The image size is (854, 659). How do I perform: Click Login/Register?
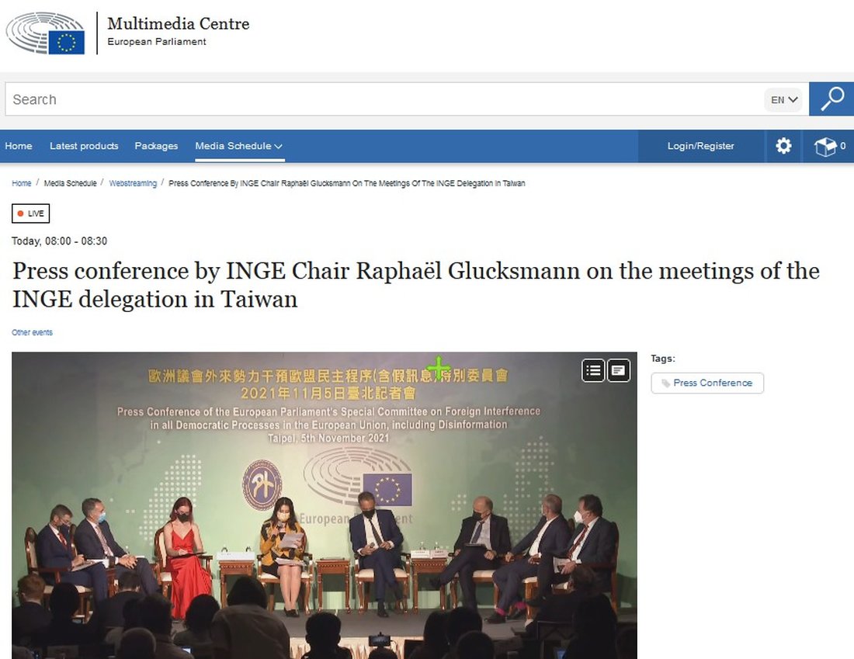pos(700,146)
